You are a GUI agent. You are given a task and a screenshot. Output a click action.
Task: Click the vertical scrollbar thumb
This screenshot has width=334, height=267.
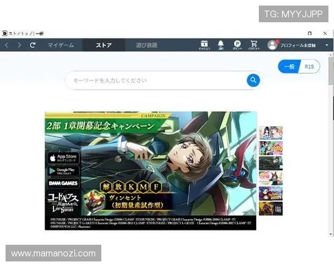coord(331,71)
